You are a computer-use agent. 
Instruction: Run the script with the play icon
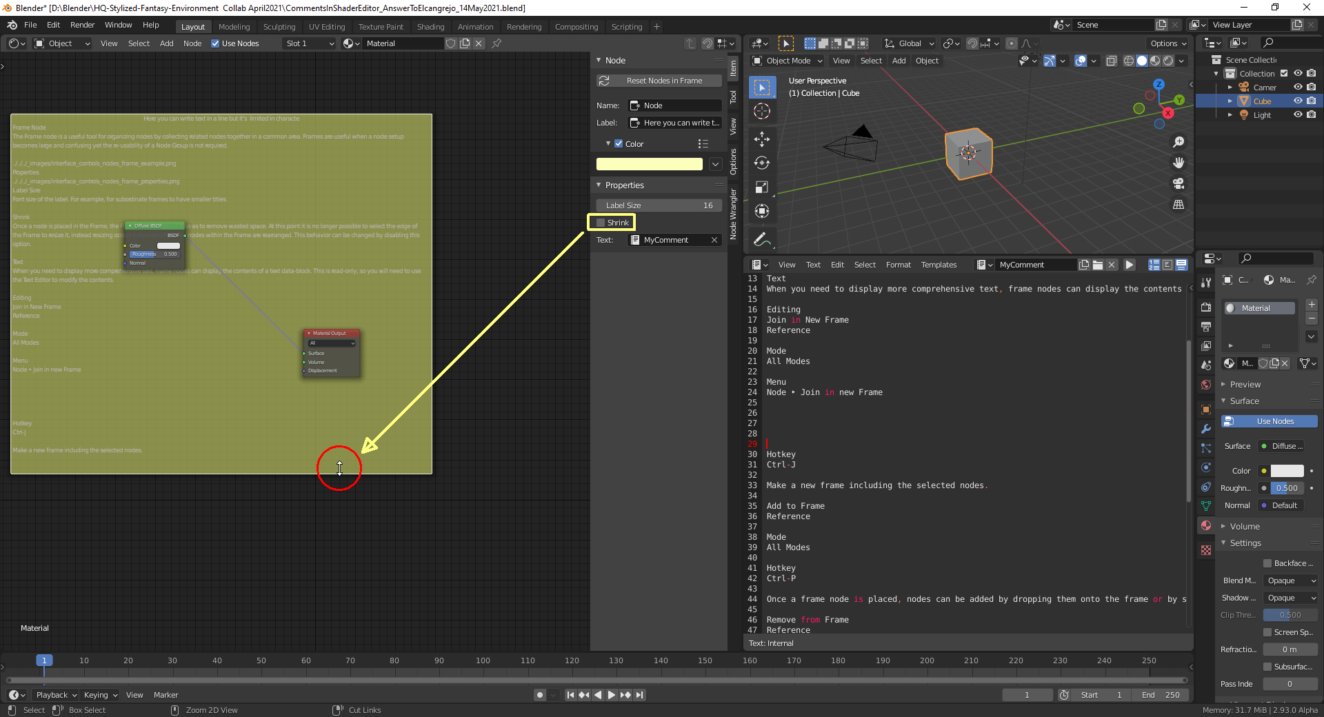pyautogui.click(x=1130, y=264)
